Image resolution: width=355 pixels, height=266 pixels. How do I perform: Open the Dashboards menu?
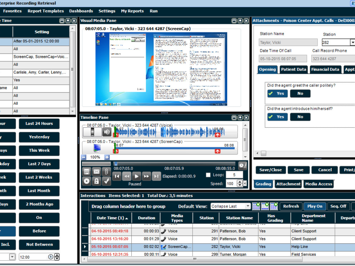[81, 11]
